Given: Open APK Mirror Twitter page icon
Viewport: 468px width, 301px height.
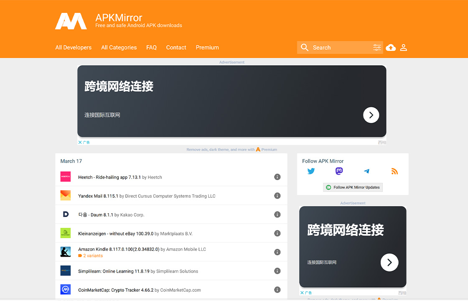Looking at the screenshot, I should click(311, 171).
